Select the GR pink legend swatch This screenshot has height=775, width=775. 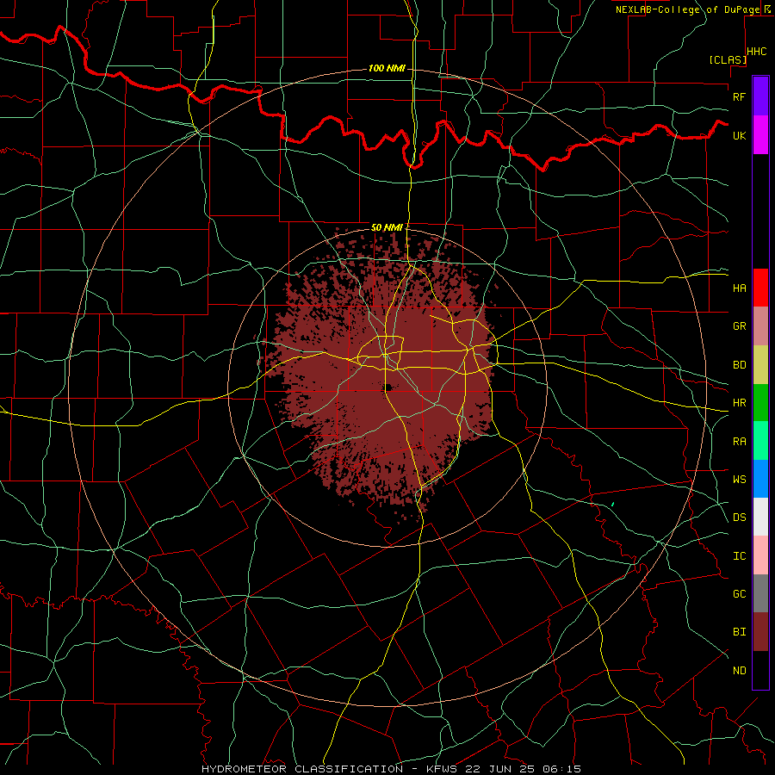pyautogui.click(x=760, y=326)
